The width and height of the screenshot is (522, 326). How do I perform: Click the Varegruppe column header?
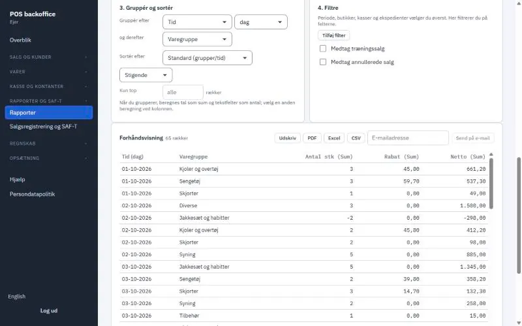click(193, 156)
